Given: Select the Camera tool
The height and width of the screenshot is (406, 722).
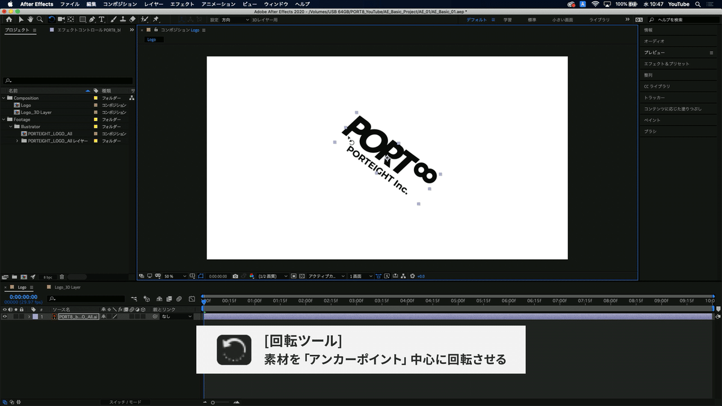Looking at the screenshot, I should (x=61, y=20).
